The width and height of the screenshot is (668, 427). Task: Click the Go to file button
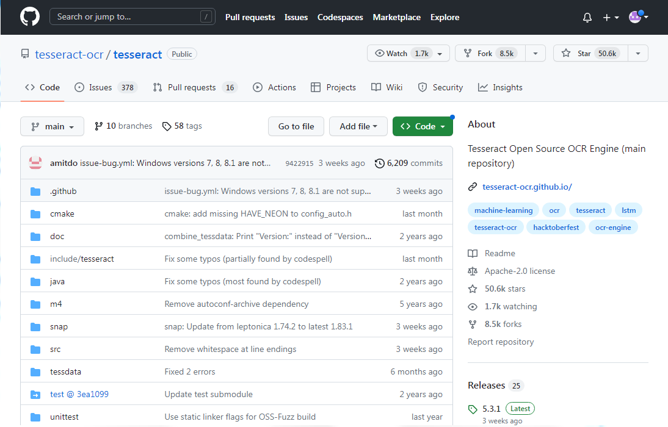296,126
